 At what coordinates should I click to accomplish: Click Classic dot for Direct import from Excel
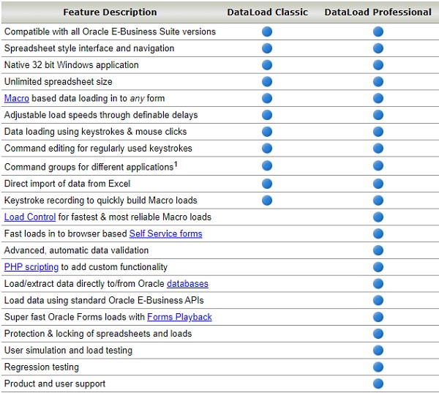267,184
